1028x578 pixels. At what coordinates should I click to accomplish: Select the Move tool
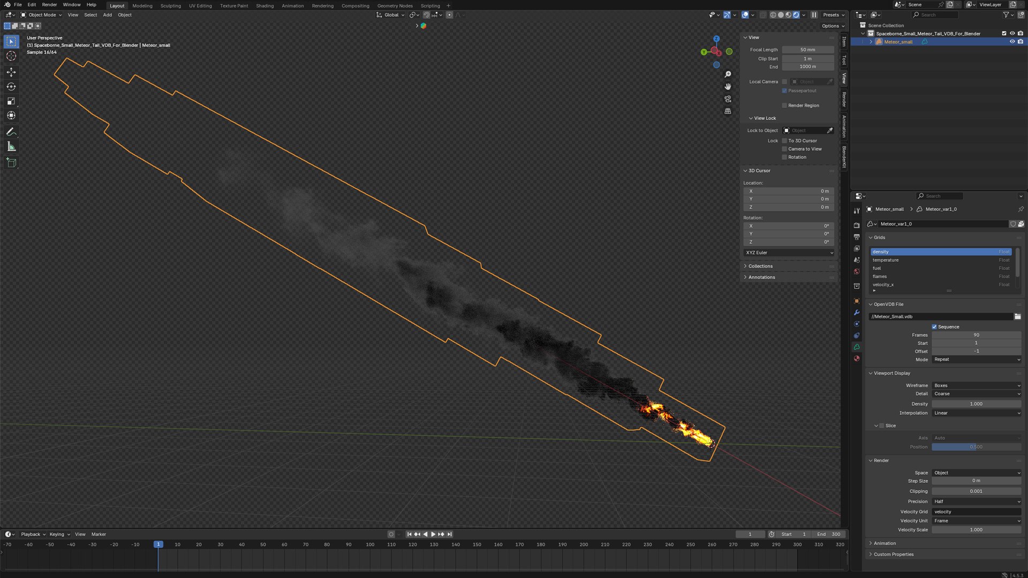(x=11, y=72)
